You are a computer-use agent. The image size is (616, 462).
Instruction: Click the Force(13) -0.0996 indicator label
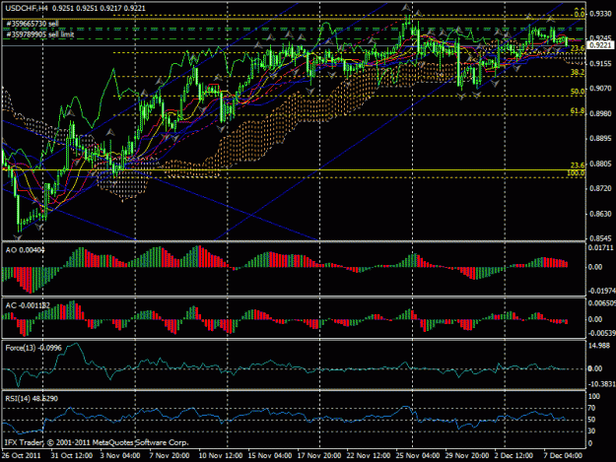coord(34,348)
